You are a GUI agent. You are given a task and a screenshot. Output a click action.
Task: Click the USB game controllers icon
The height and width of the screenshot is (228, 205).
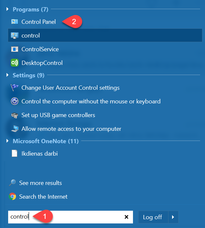(x=15, y=115)
